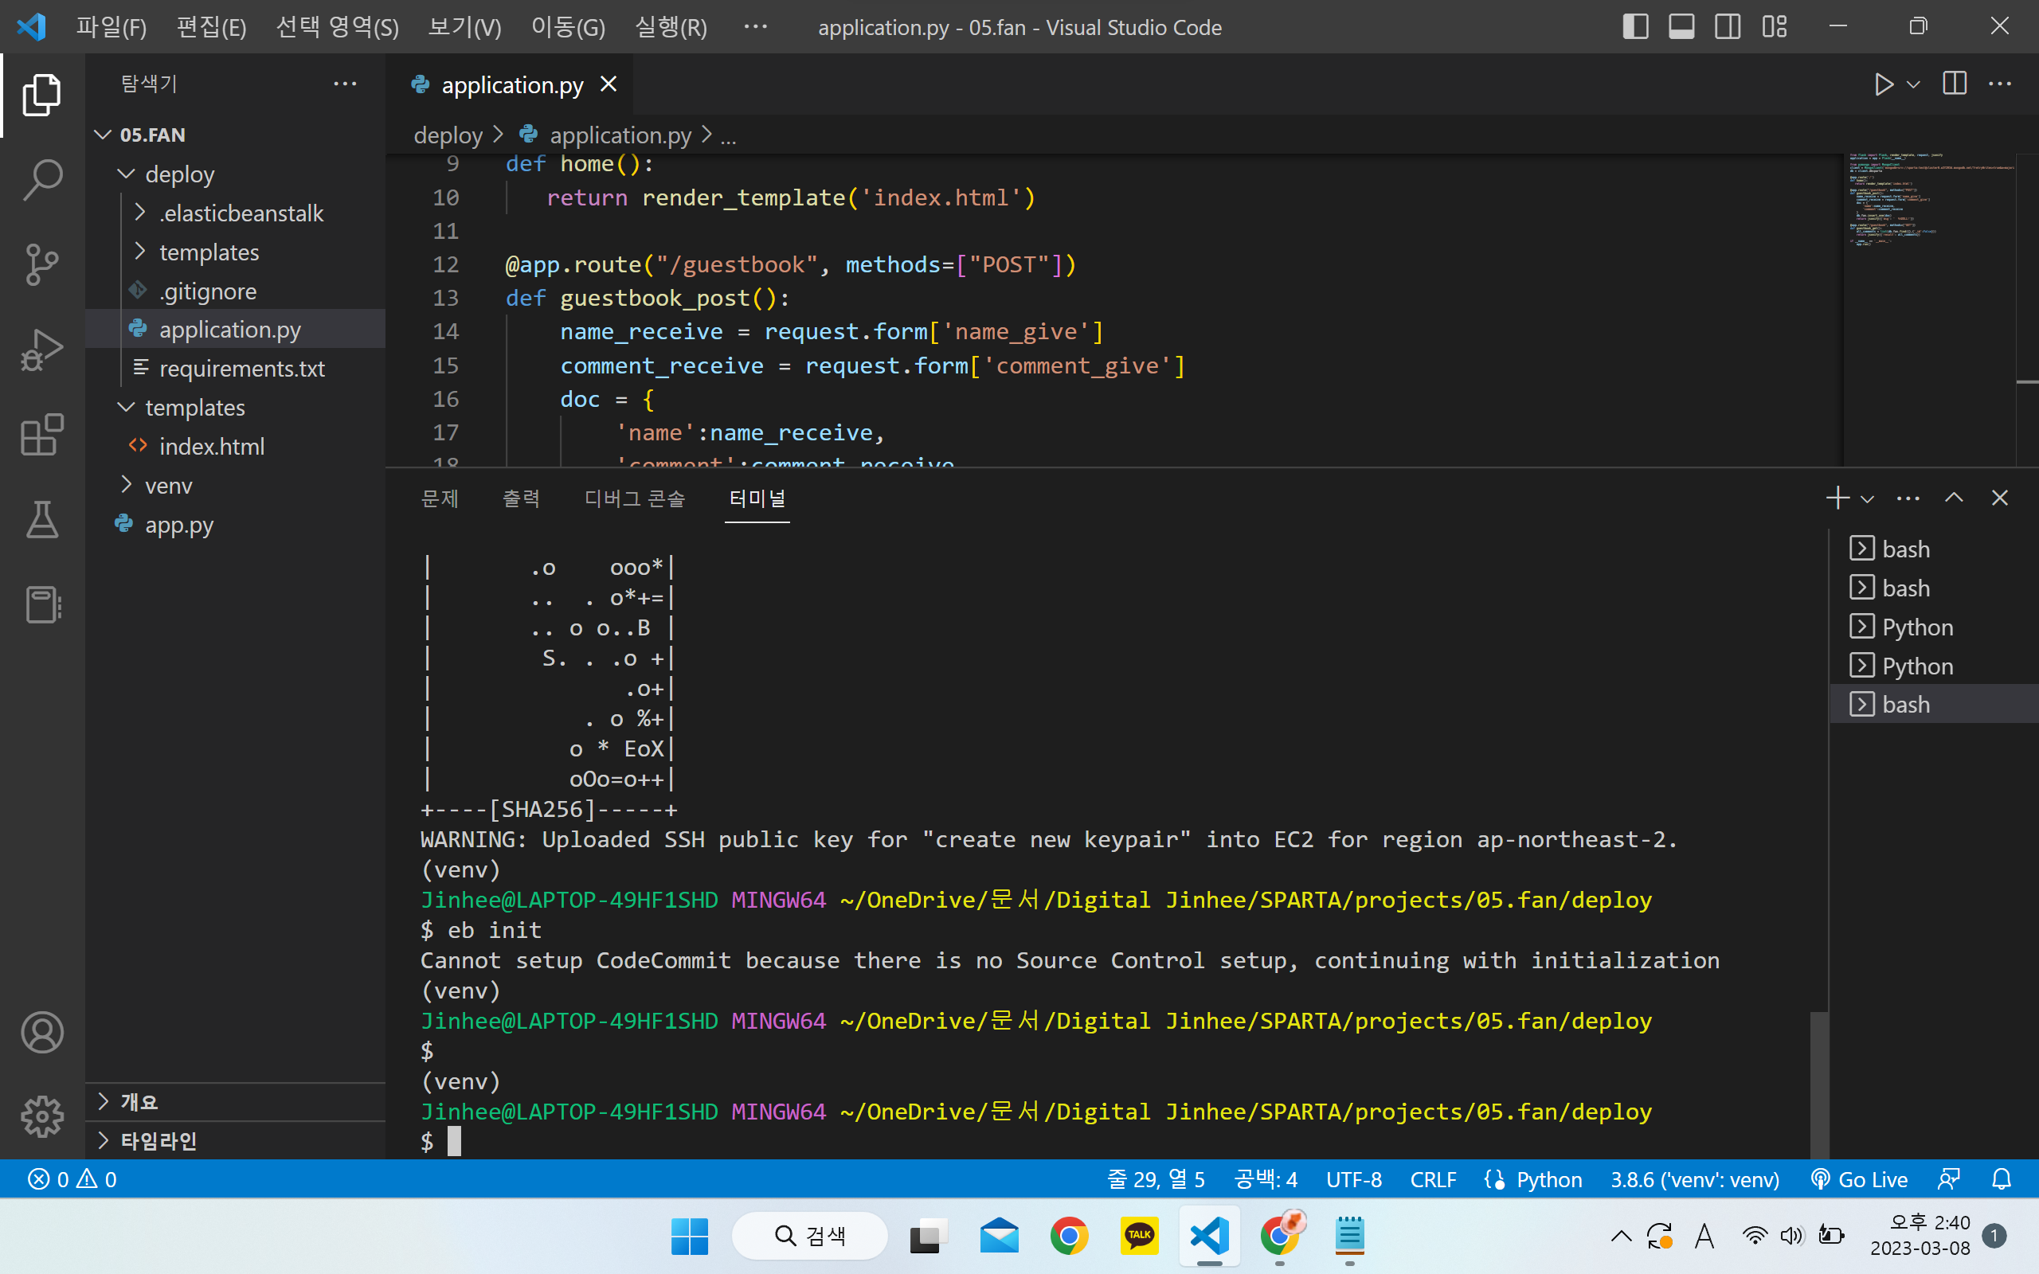Open Explorer views and more actions ellipsis
Image resolution: width=2039 pixels, height=1274 pixels.
coord(346,84)
